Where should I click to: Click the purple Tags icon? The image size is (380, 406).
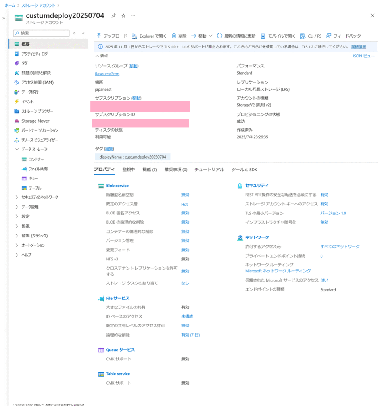point(17,63)
